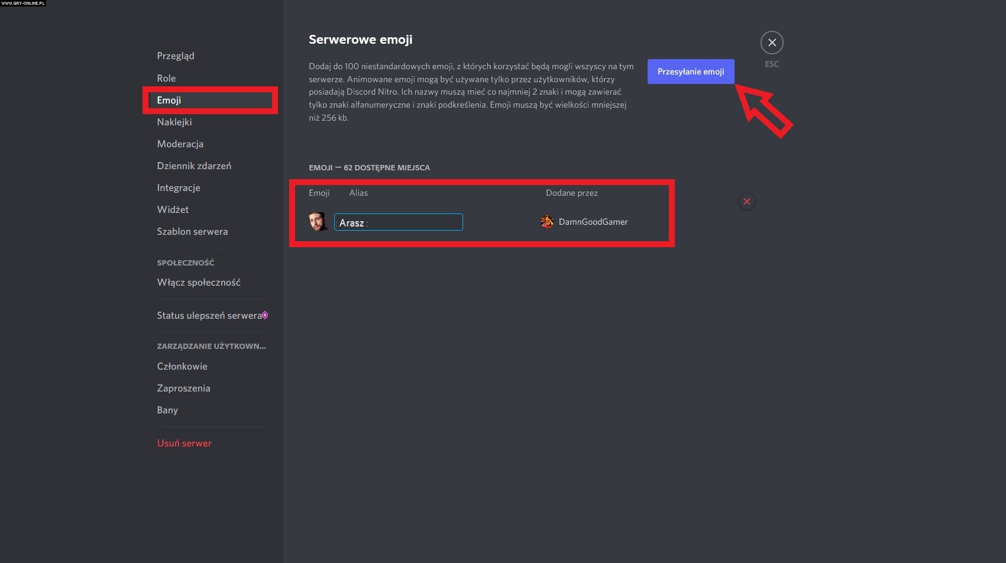
Task: Go to the Role settings section
Action: (166, 78)
